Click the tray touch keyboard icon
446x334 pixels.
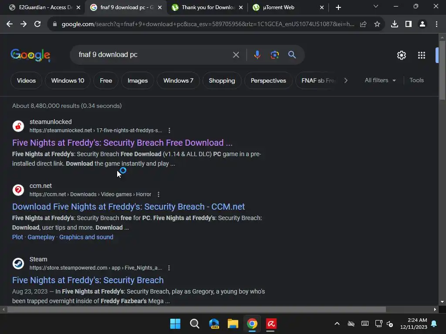click(365, 324)
